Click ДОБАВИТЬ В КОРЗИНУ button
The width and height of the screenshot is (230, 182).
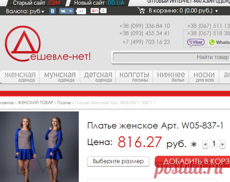192,162
